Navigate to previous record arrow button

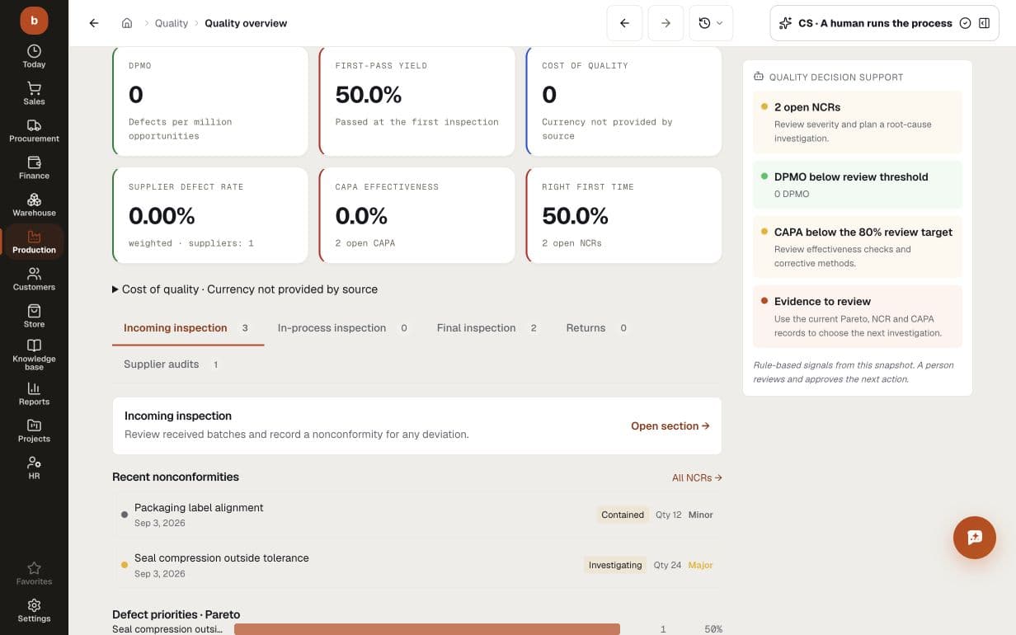[x=624, y=23]
